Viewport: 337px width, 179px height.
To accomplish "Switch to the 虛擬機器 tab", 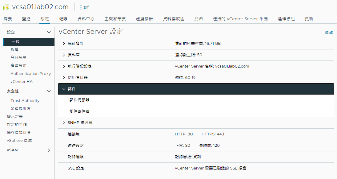I will click(x=144, y=19).
